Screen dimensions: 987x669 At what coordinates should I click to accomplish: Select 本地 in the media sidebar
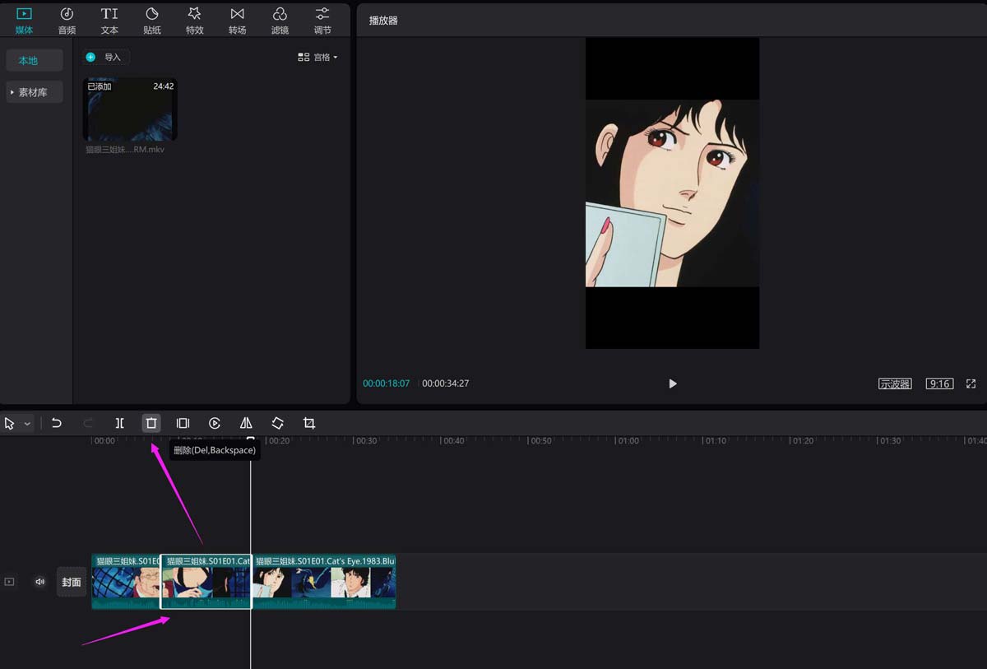click(34, 60)
